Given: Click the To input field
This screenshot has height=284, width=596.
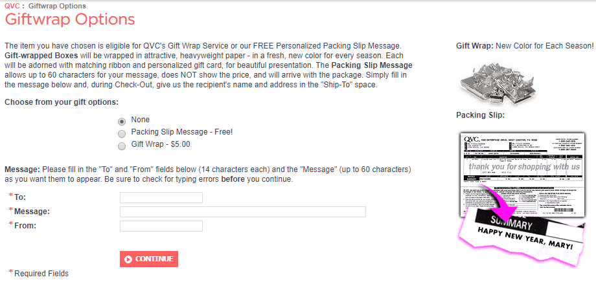Looking at the screenshot, I should point(161,197).
